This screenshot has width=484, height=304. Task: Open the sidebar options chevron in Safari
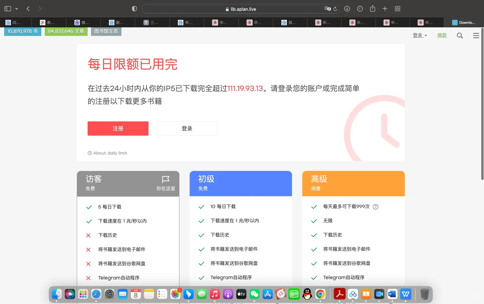16,9
